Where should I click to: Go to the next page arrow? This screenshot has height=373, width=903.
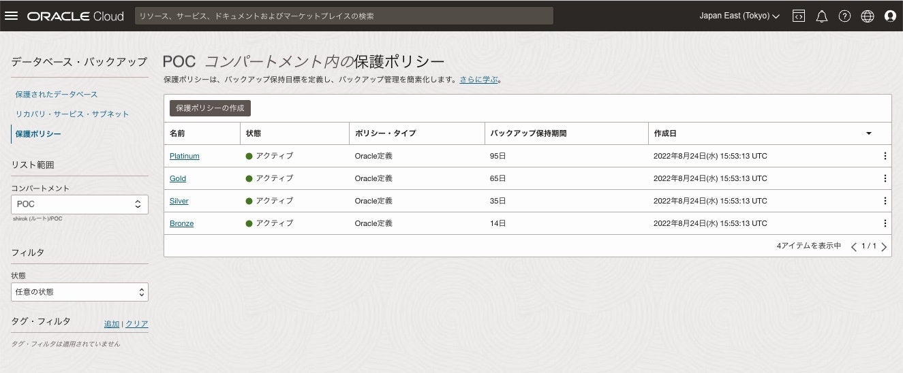884,247
